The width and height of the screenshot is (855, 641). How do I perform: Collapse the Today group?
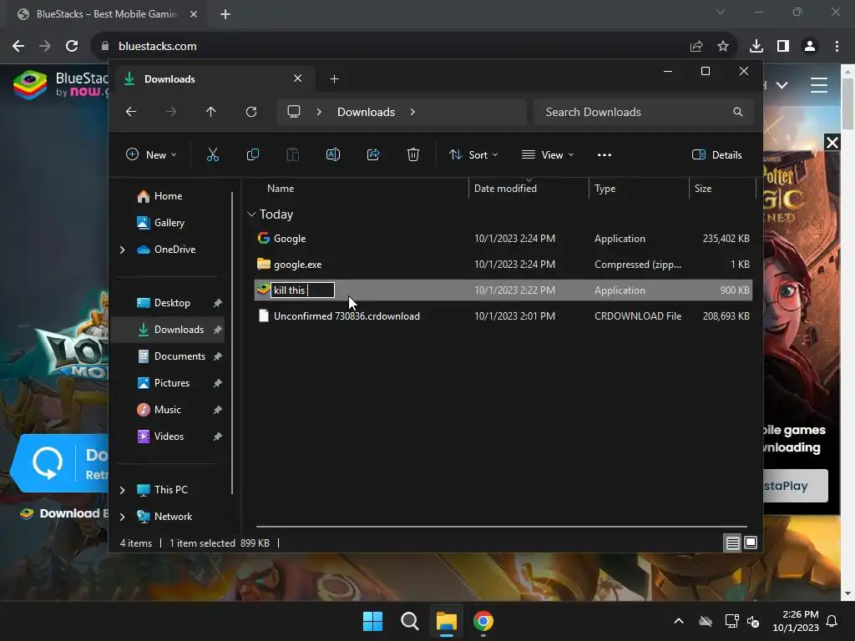[x=251, y=215]
